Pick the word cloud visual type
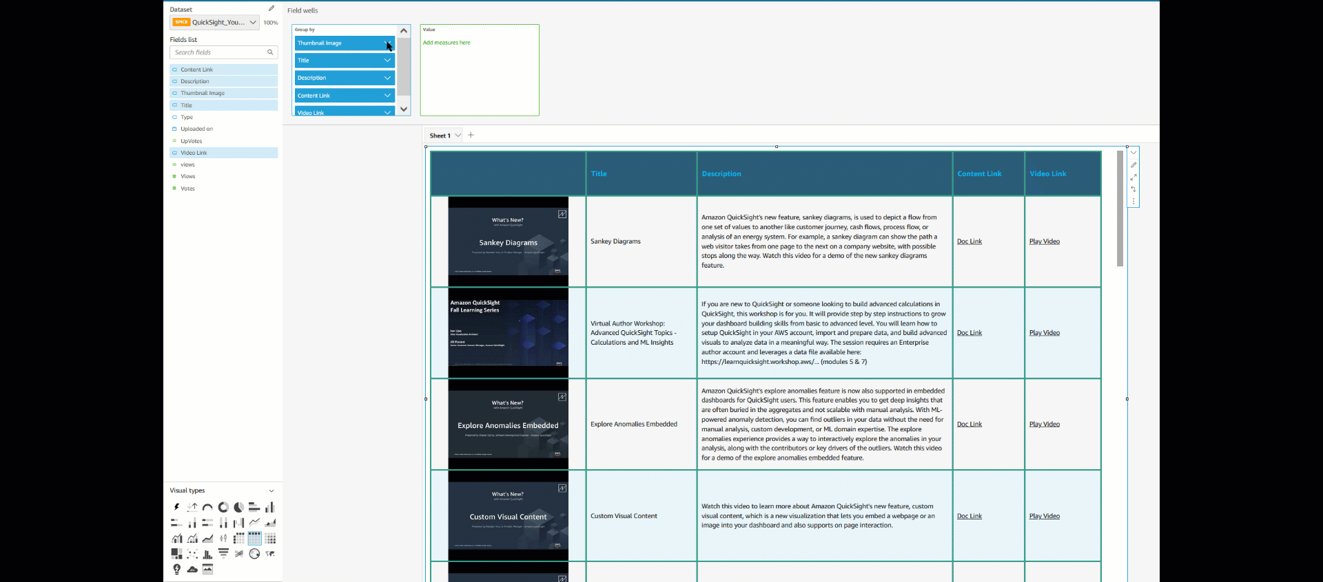The height and width of the screenshot is (582, 1323). click(x=192, y=569)
